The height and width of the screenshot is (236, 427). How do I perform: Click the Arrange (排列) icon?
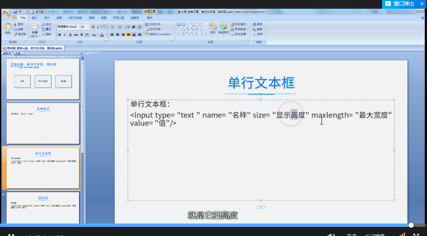[212, 27]
